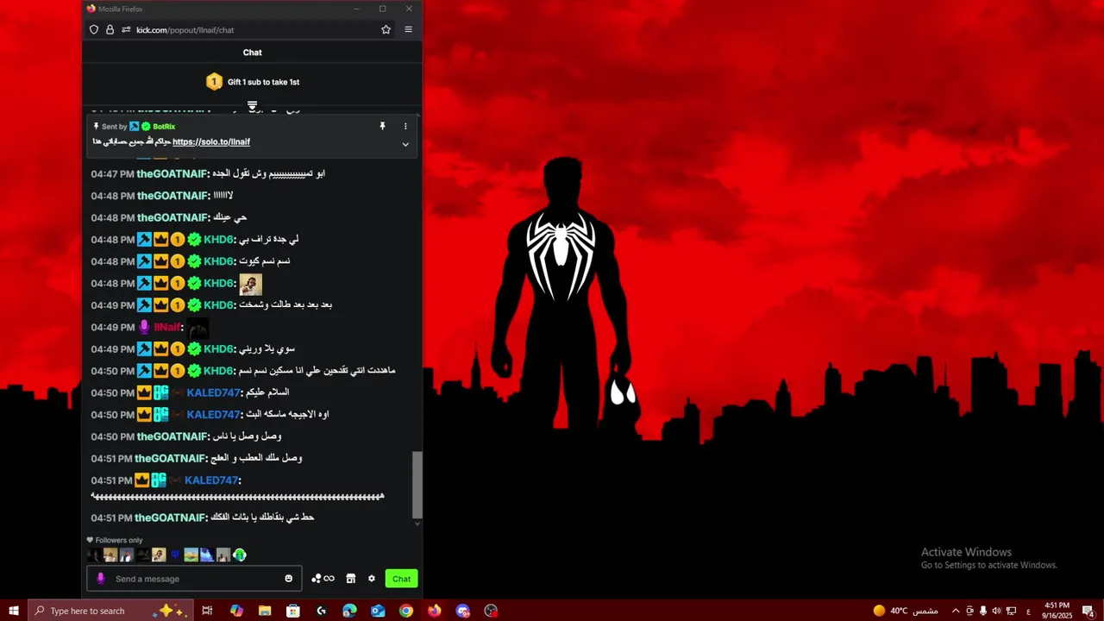The width and height of the screenshot is (1104, 621).
Task: Click the gold rank 1 gift leaderboard badge
Action: (214, 82)
